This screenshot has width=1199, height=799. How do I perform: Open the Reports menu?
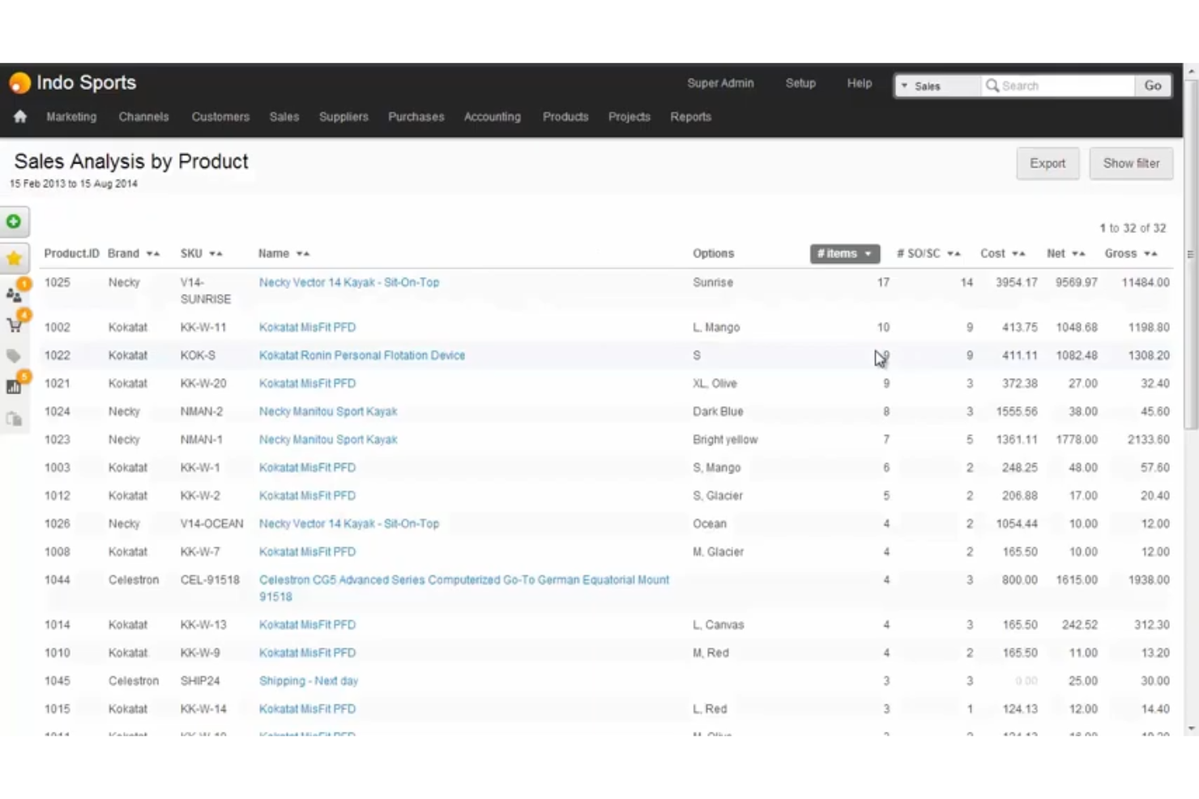click(x=690, y=117)
